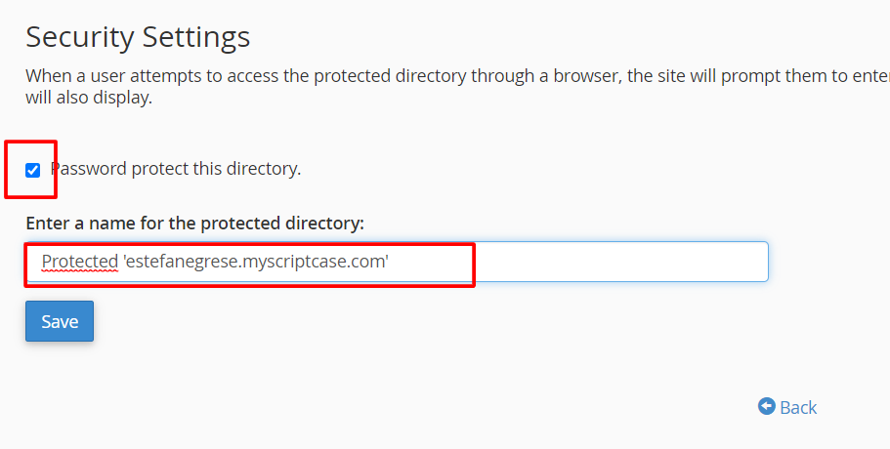Click the red-underlined word 'Protected' in the field
The width and height of the screenshot is (890, 449).
coord(80,262)
